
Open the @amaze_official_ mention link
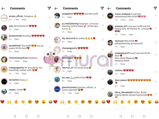85,87
